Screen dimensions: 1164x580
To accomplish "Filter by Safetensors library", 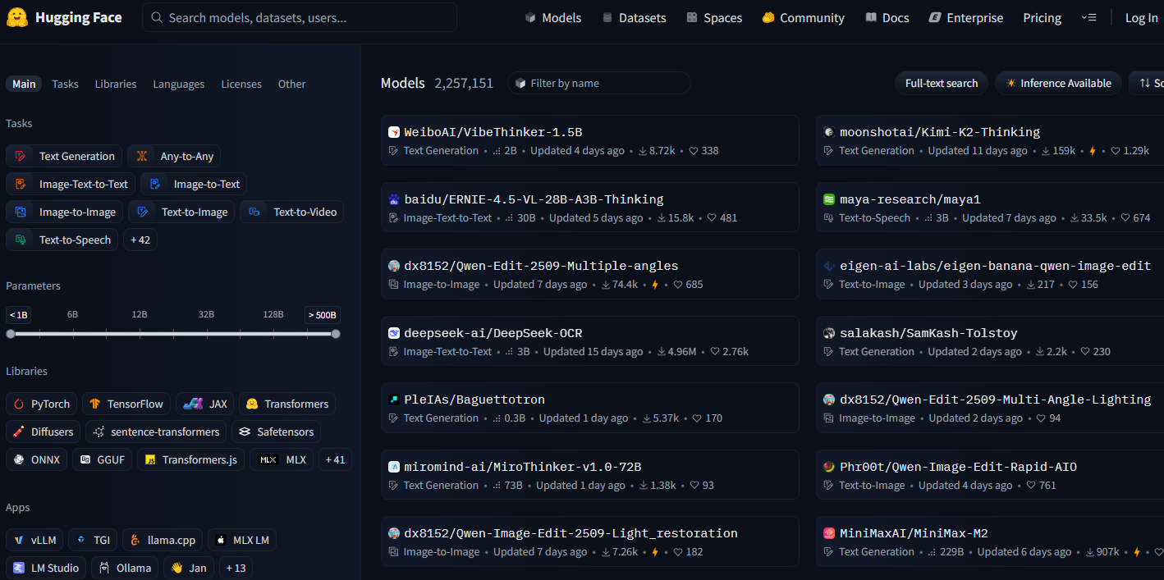I will [x=276, y=432].
